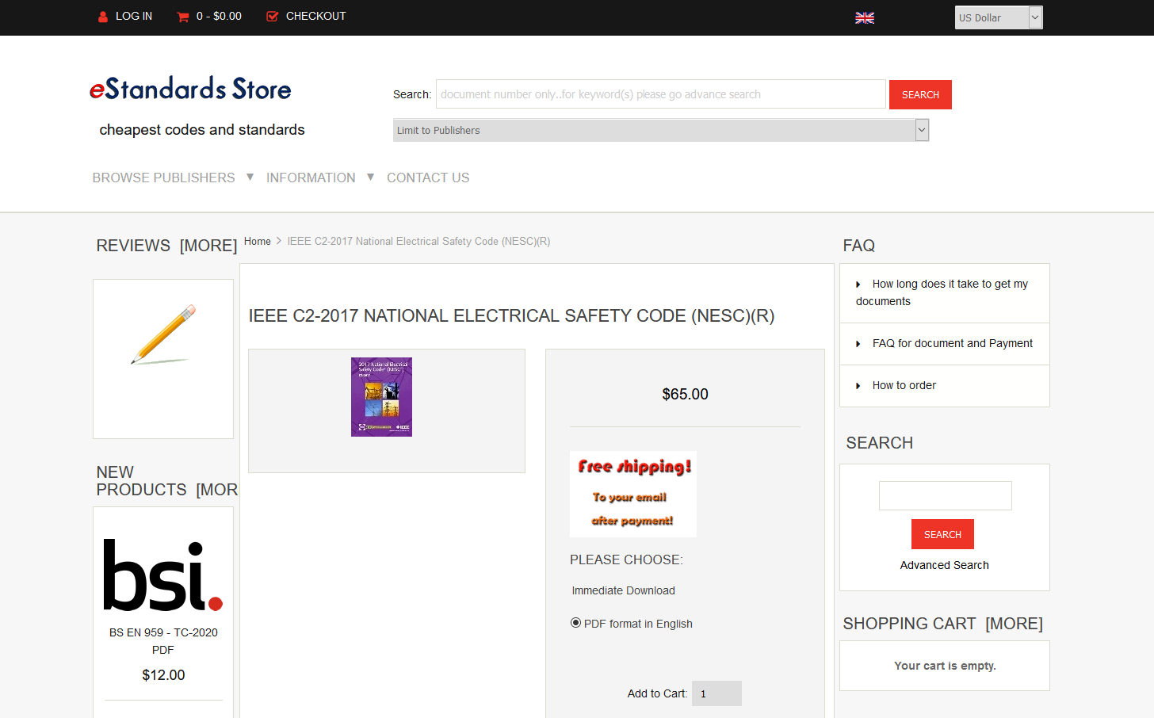Open How long does it take FAQ

(942, 292)
